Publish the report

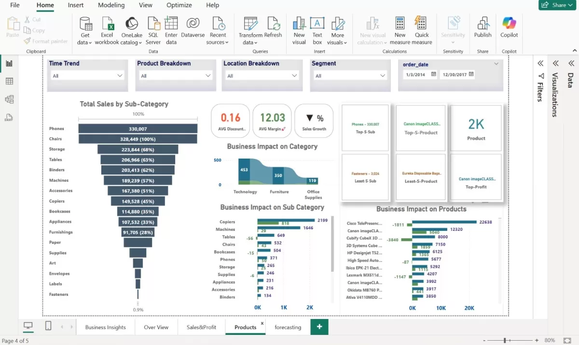482,29
